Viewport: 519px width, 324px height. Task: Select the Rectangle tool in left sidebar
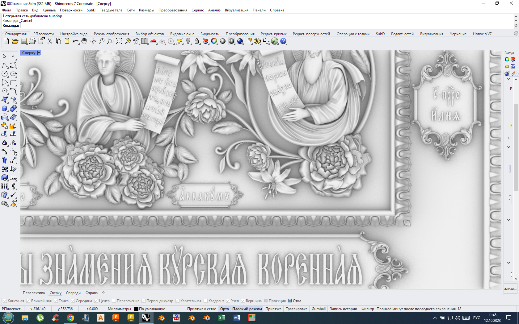click(x=13, y=82)
